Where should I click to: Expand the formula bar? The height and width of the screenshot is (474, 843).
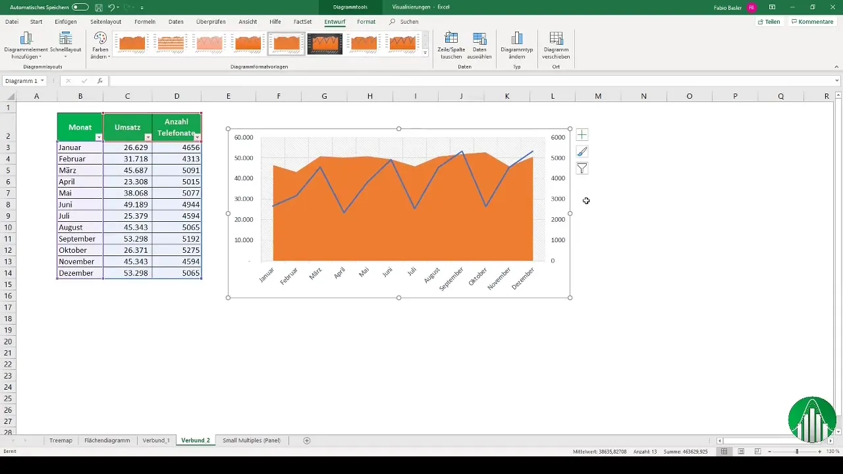pos(837,81)
